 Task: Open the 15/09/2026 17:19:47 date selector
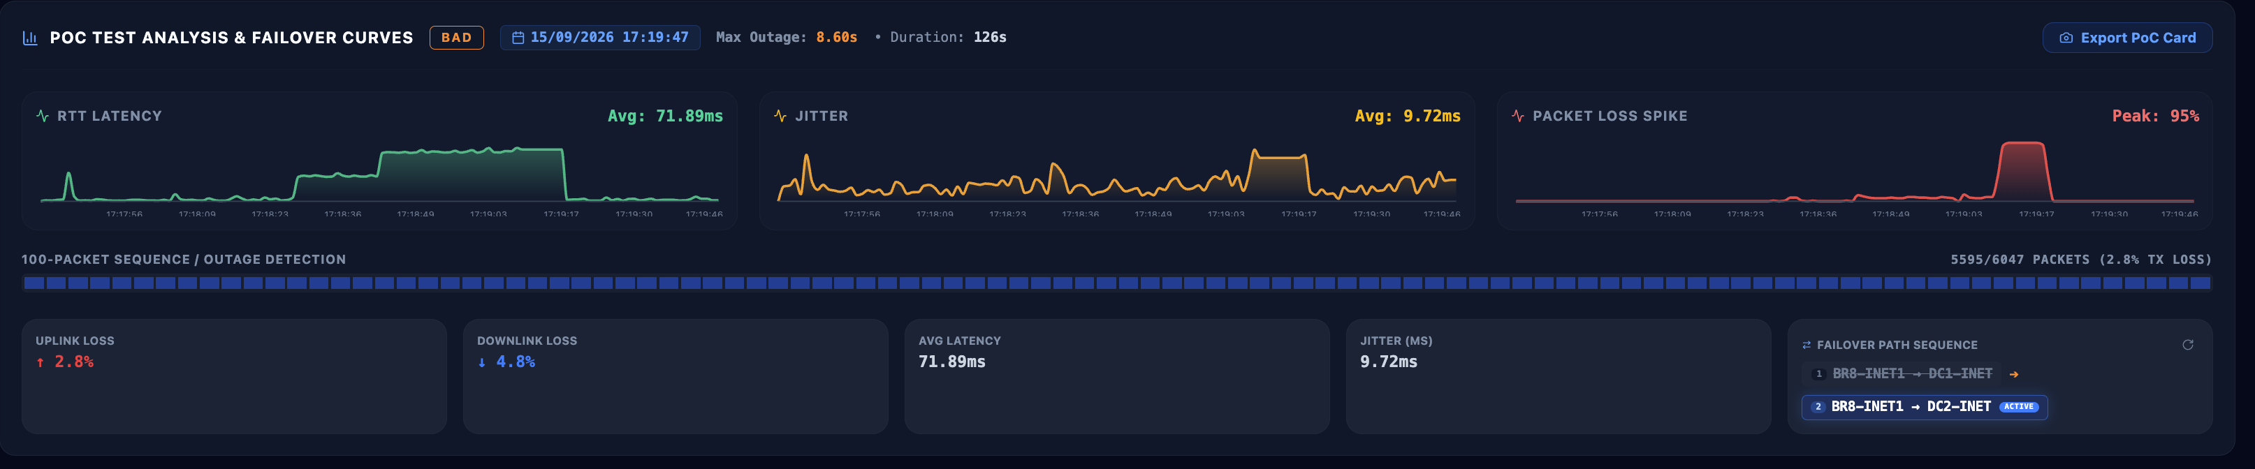pos(599,38)
